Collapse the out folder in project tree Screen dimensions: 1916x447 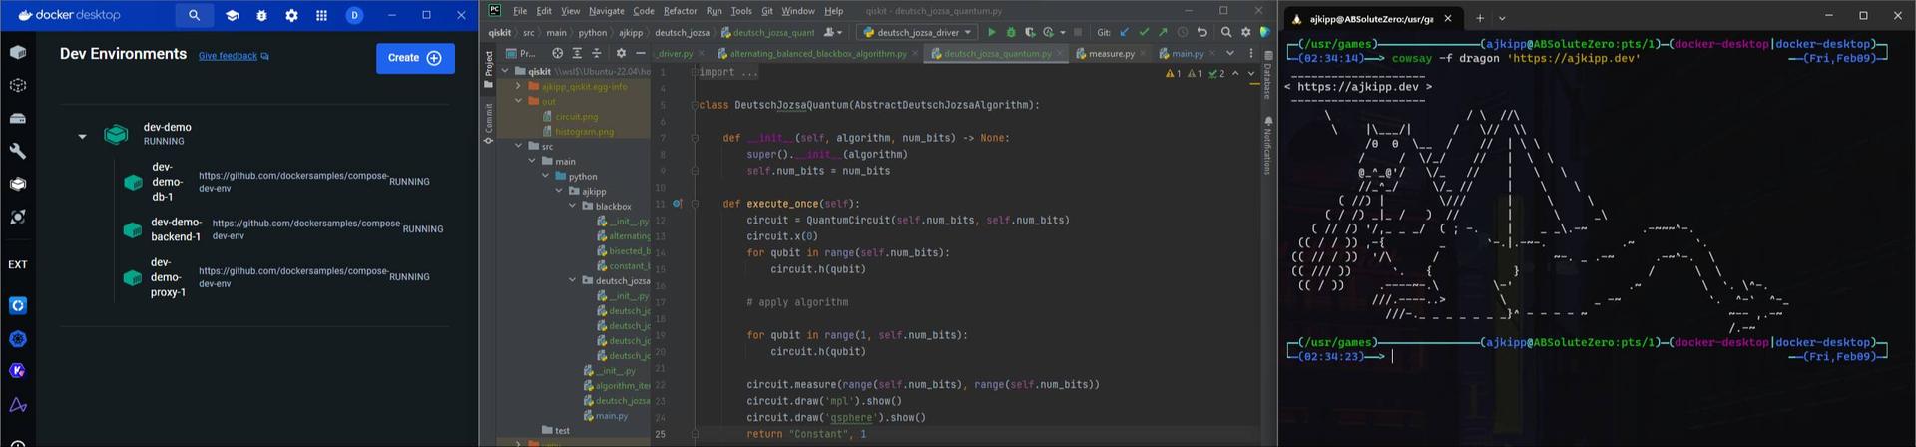519,101
